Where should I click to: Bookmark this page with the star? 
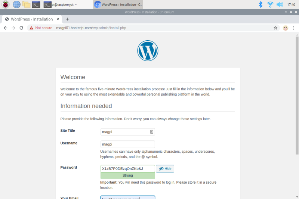275,28
